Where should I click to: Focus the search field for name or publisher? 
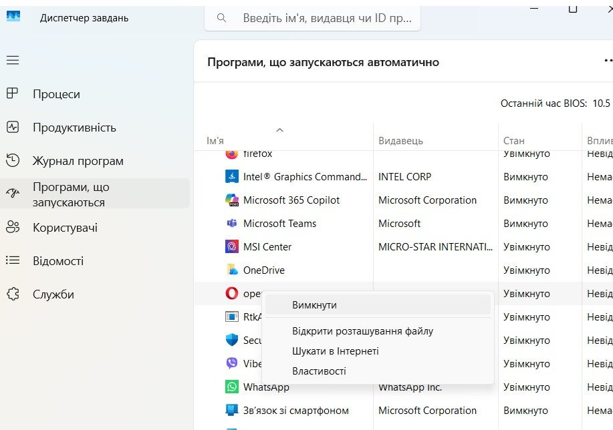(x=312, y=18)
